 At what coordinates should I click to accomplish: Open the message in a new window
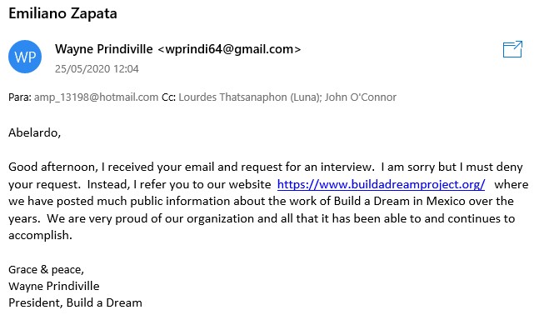coord(512,49)
